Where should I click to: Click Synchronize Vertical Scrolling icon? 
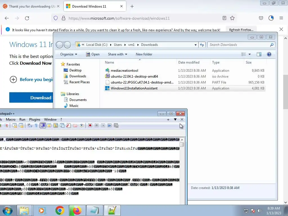(x=15, y=125)
